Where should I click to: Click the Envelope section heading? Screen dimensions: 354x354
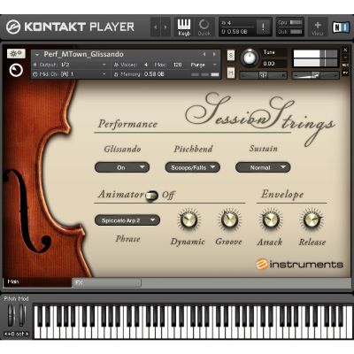(x=282, y=195)
